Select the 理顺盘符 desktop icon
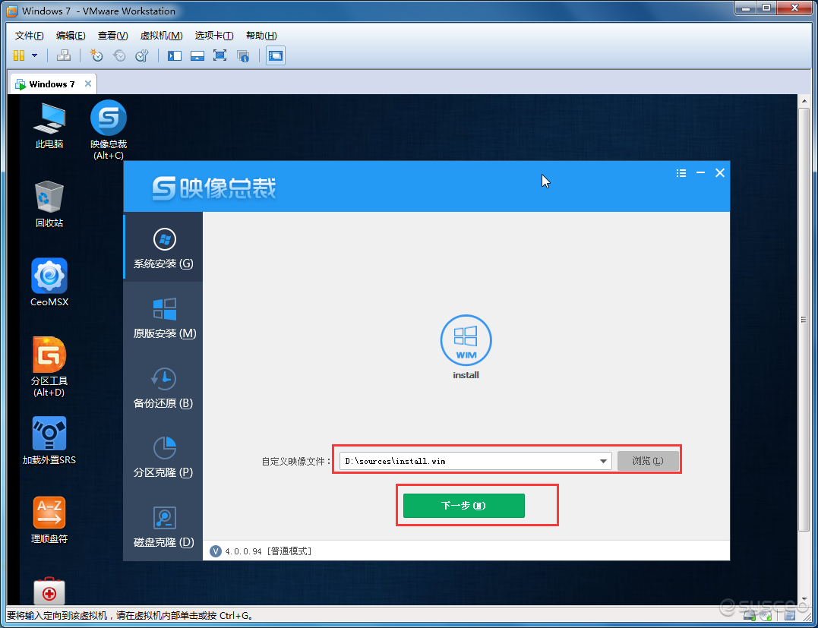The image size is (818, 628). coord(49,519)
